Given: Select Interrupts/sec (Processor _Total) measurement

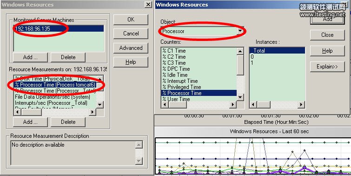Looking at the screenshot, I should point(55,103).
